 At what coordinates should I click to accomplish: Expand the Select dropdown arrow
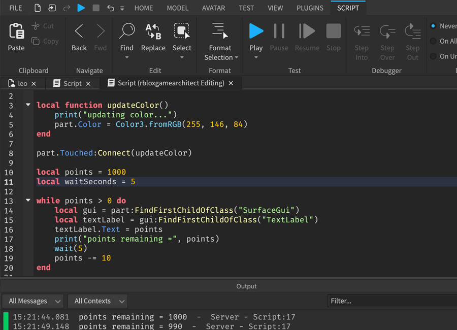(182, 57)
